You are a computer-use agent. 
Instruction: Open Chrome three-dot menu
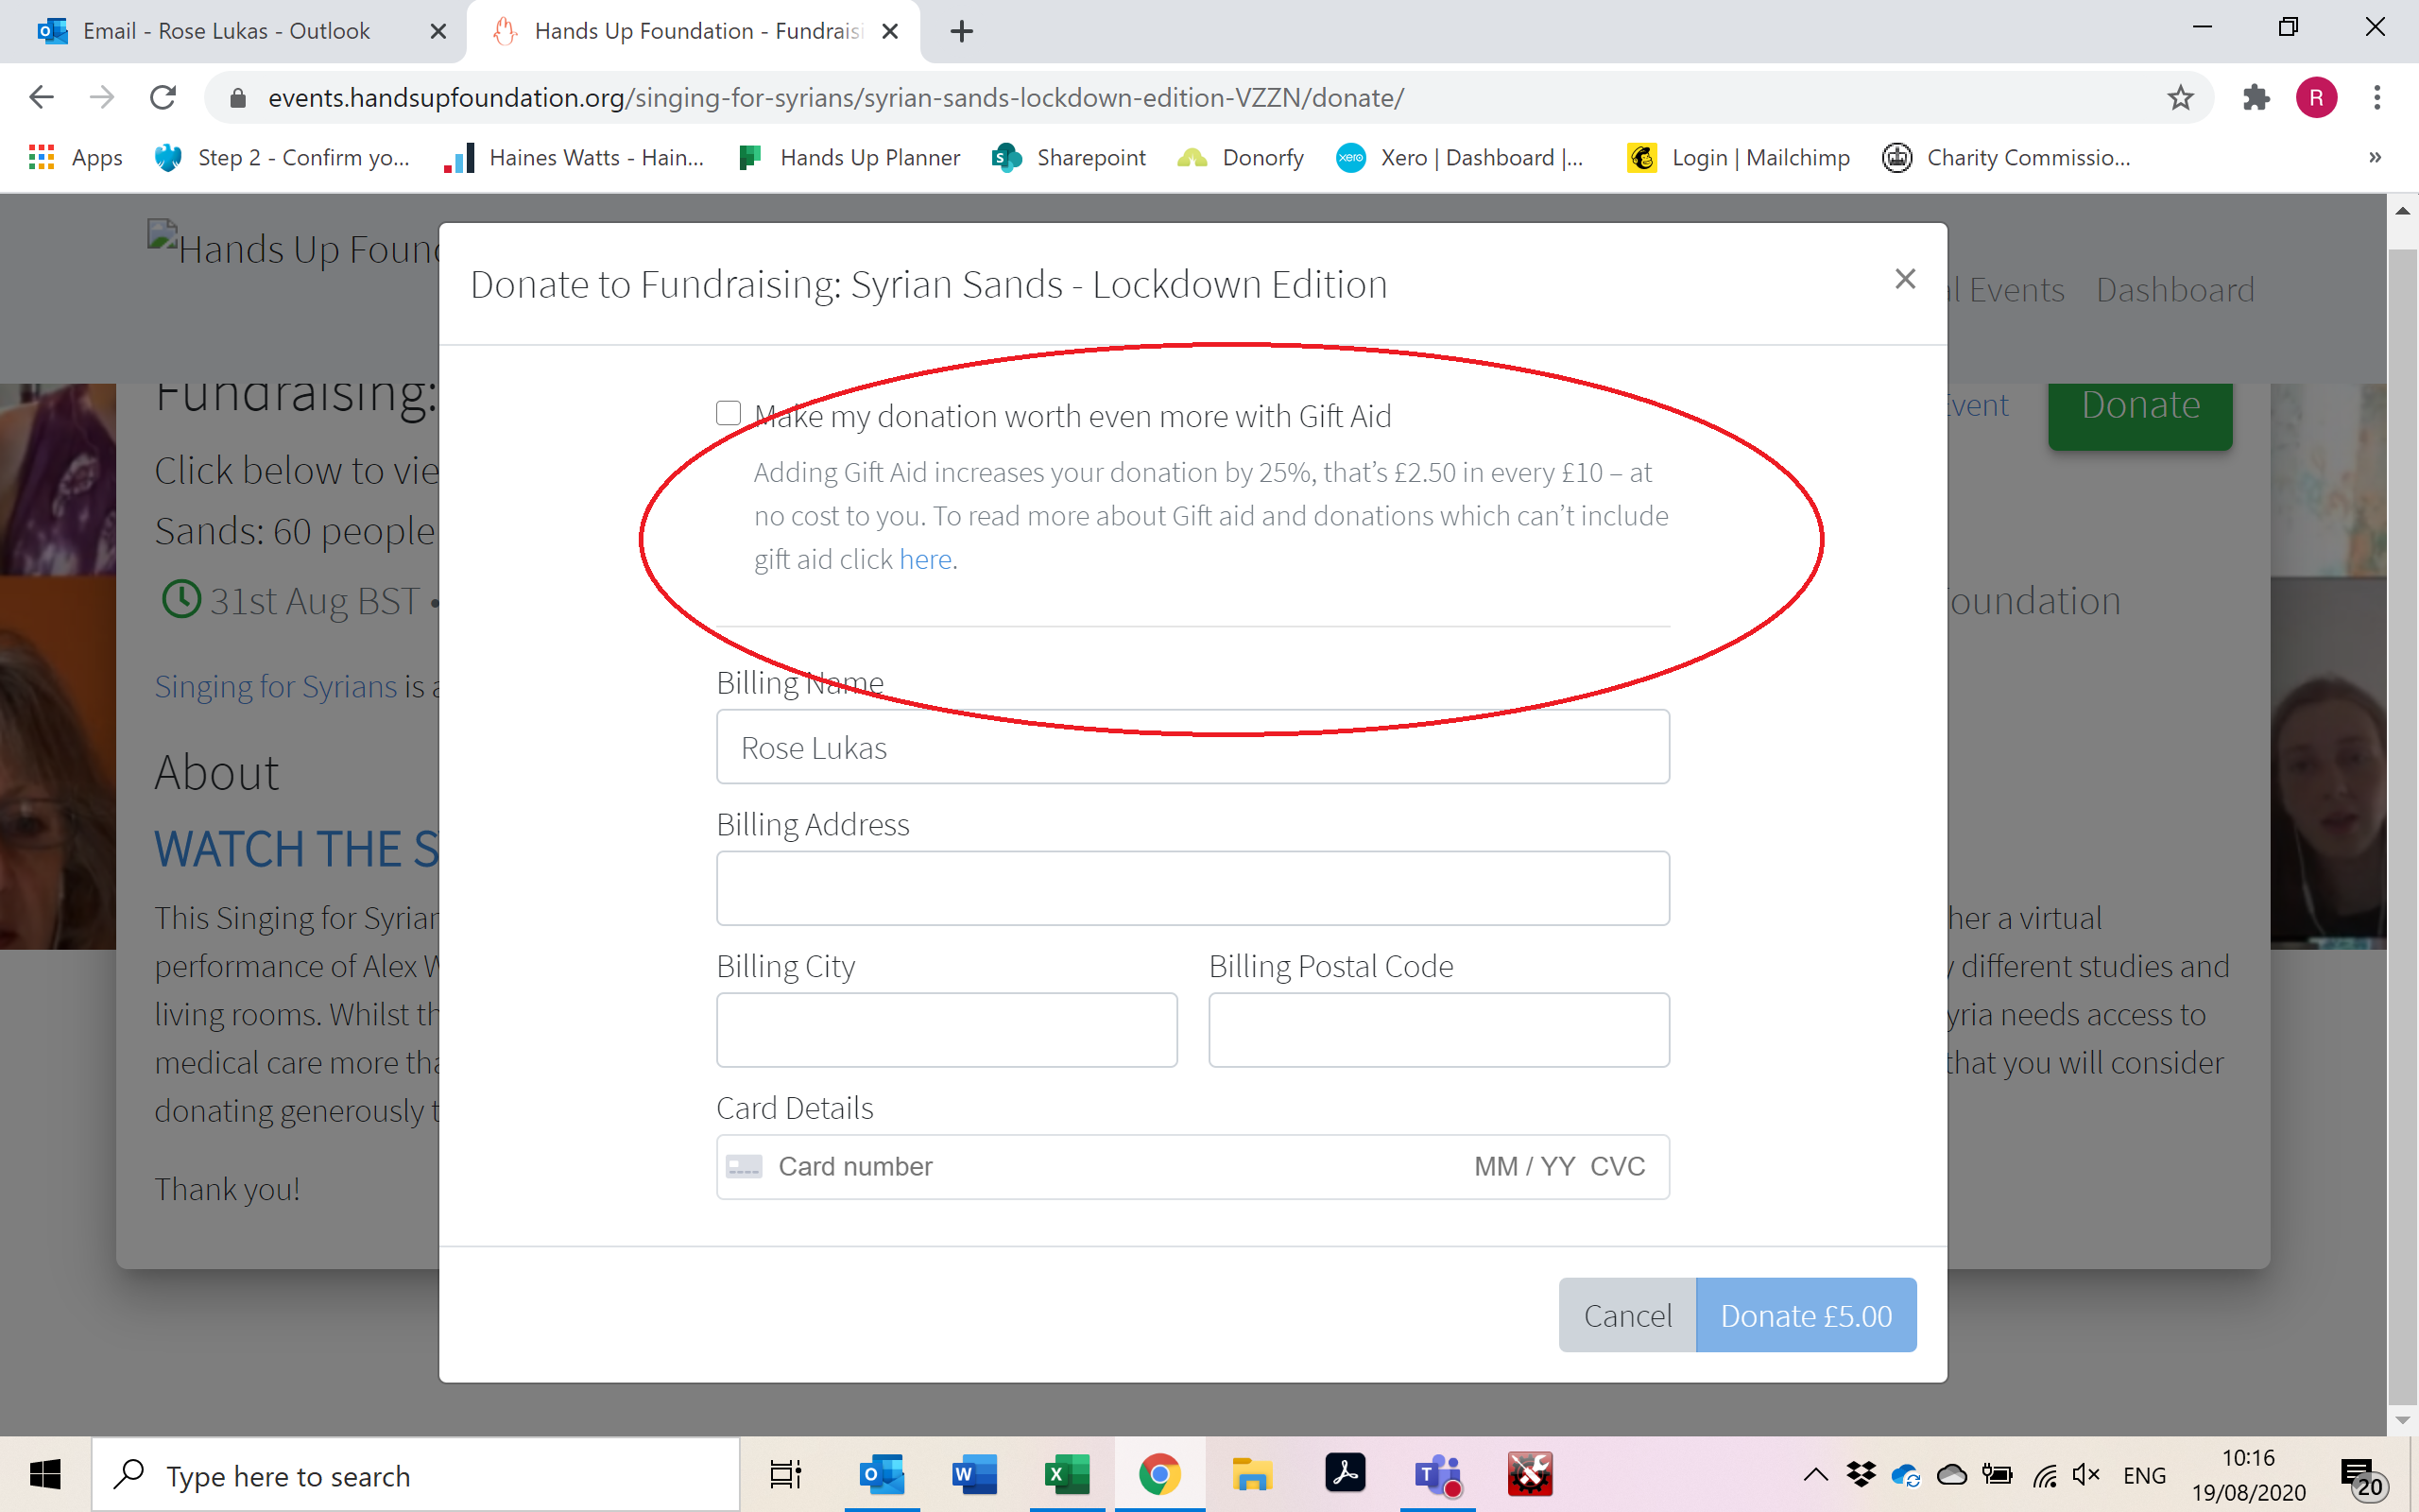point(2377,98)
